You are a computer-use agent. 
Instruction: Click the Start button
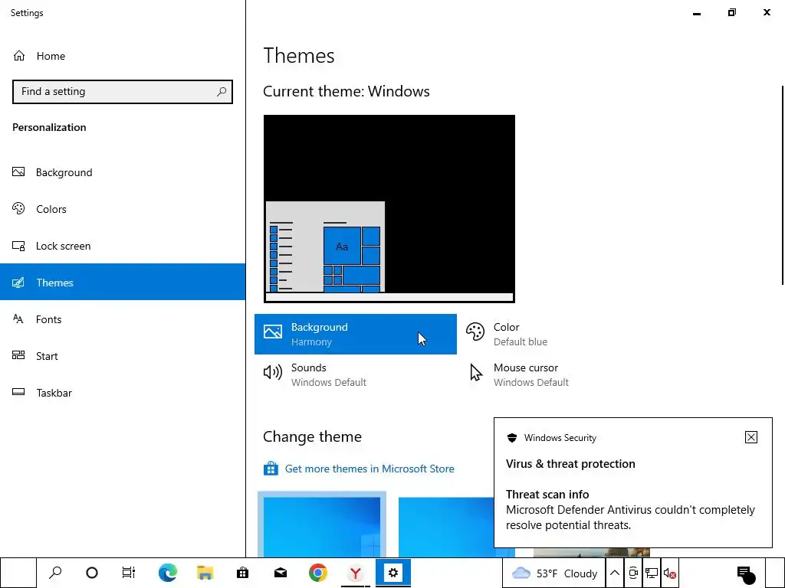click(x=18, y=573)
